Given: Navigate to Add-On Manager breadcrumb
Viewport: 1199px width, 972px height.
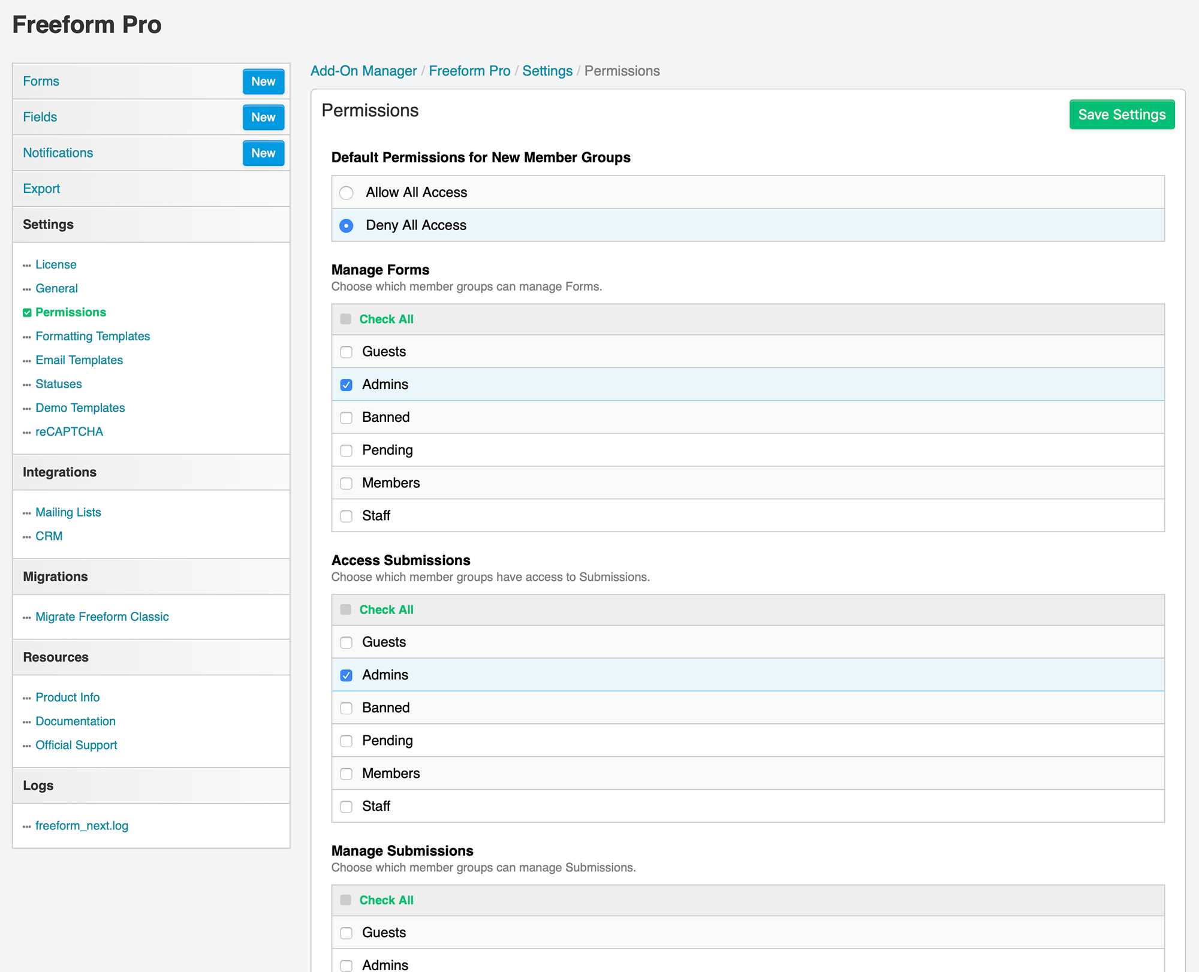Looking at the screenshot, I should pyautogui.click(x=363, y=71).
